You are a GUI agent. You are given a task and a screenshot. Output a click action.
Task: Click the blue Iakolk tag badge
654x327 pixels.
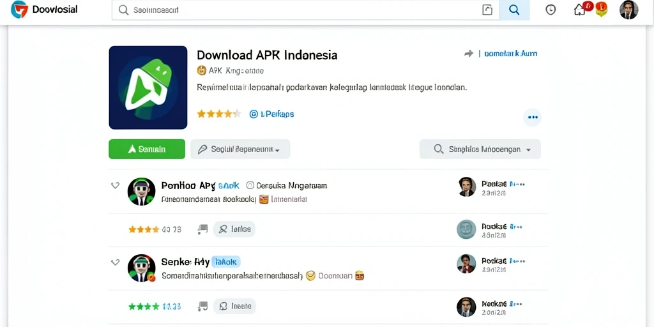226,262
